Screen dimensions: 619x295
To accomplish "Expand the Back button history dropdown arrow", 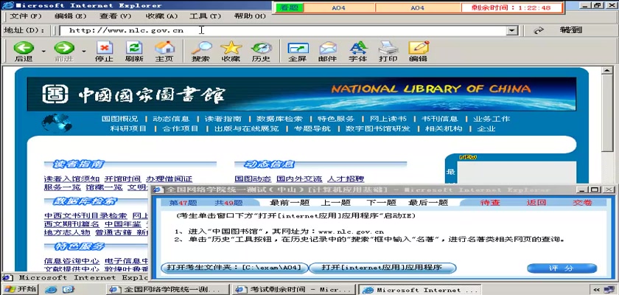I will click(x=43, y=51).
